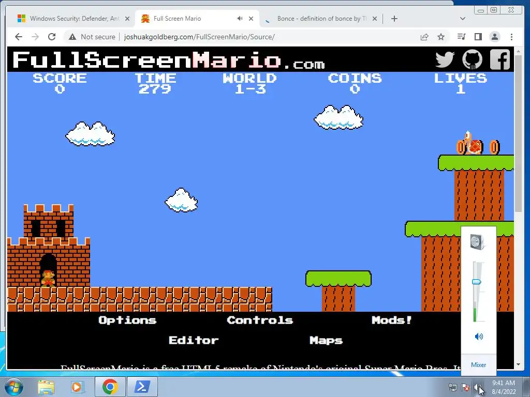Click the browser forward arrow

(35, 37)
